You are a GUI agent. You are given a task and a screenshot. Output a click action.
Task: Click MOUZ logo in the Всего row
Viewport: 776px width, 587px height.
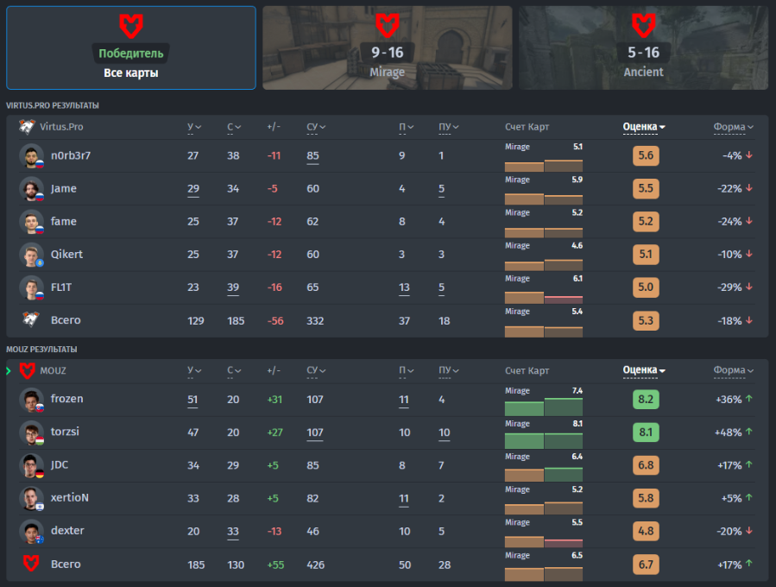pos(31,563)
